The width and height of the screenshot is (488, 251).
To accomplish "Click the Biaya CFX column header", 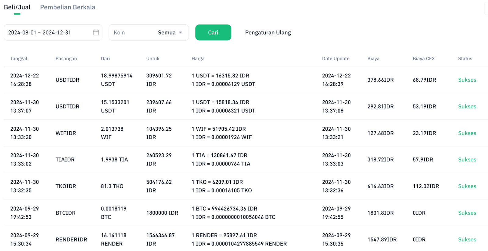I will [424, 58].
